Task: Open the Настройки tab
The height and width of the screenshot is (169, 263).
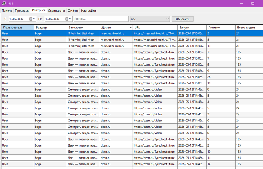Action: click(x=88, y=11)
